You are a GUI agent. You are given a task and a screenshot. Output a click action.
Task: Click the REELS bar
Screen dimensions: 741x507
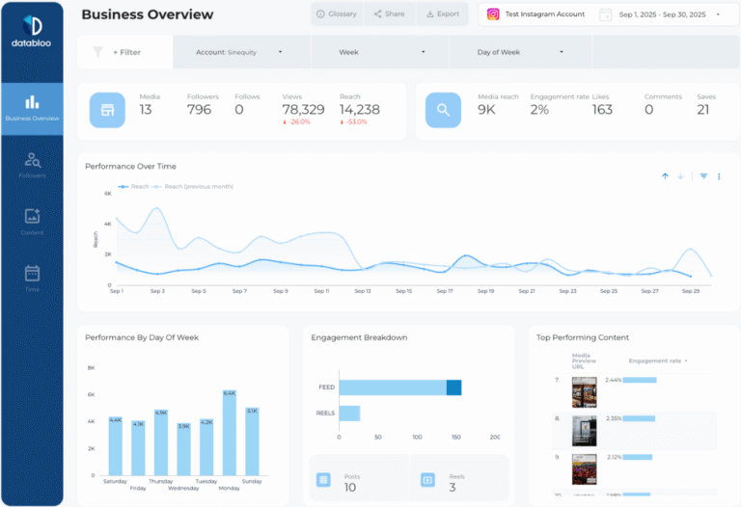click(x=349, y=414)
